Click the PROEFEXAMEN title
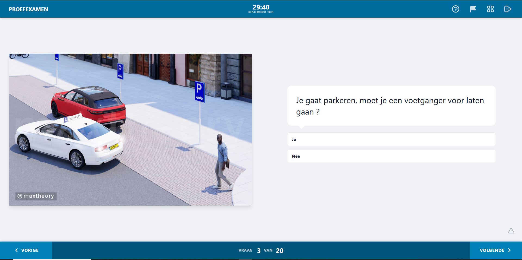 (x=28, y=9)
